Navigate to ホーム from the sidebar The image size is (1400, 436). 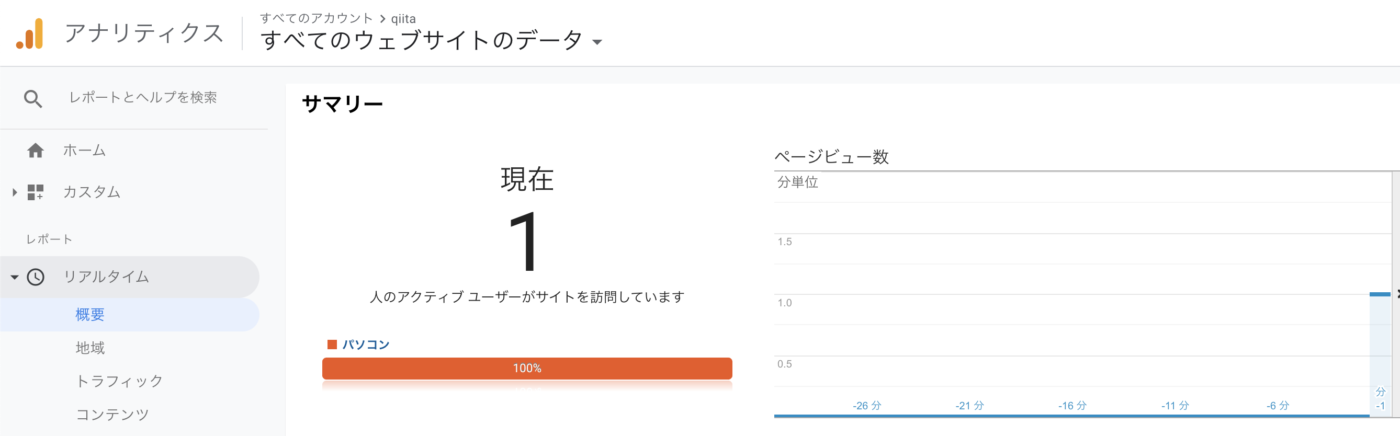[x=85, y=151]
